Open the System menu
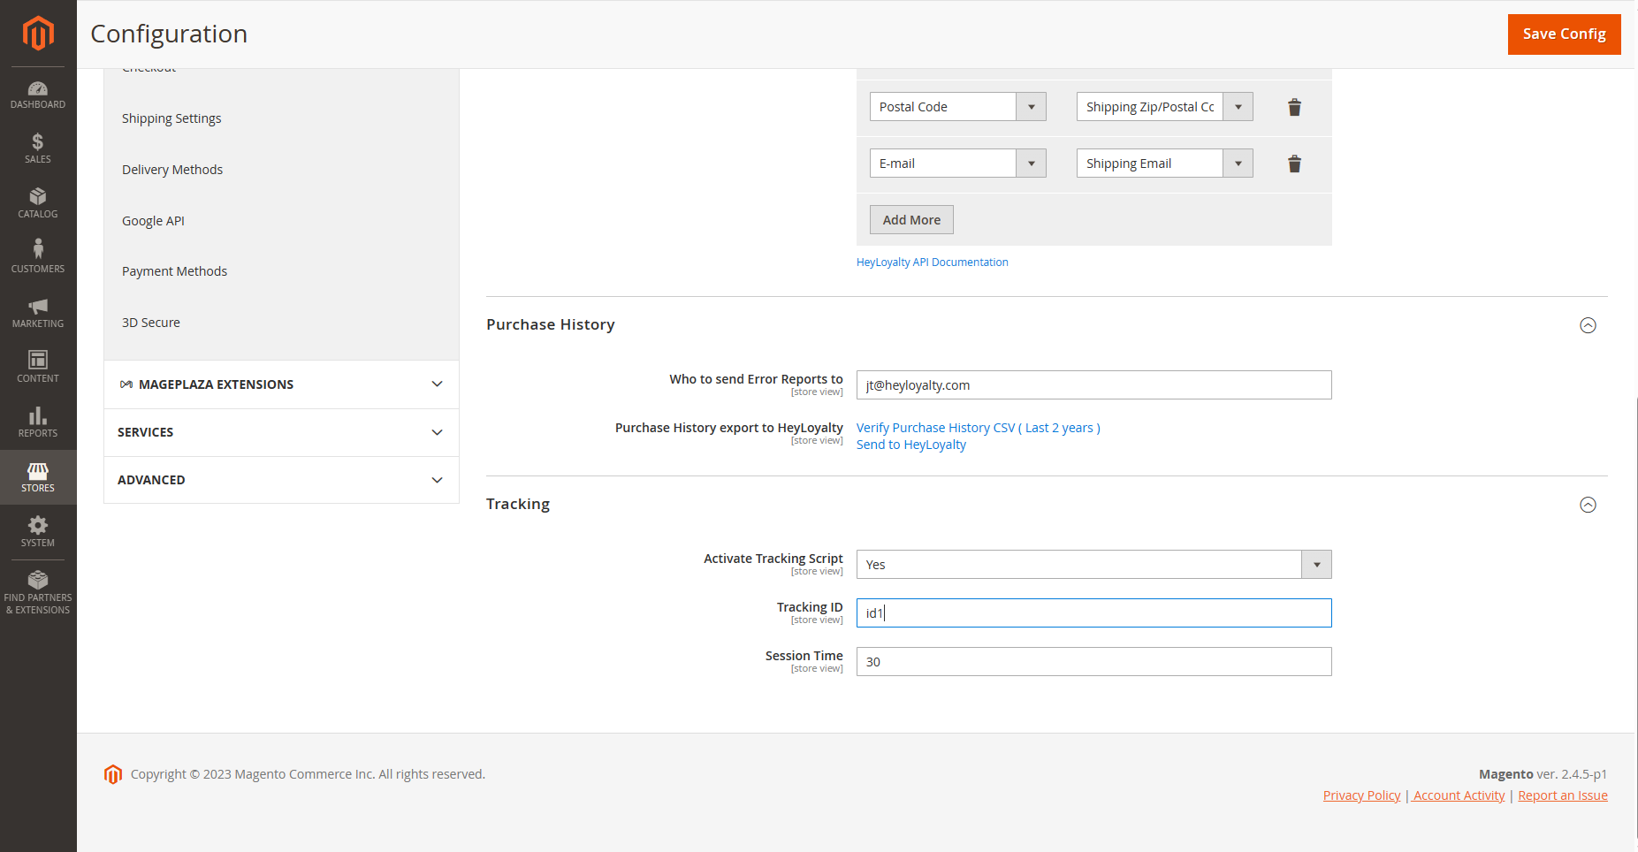1638x852 pixels. 38,532
